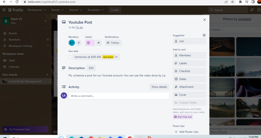Viewport: 261px width, 138px height.
Task: Expand the Templates menu
Action: point(95,10)
